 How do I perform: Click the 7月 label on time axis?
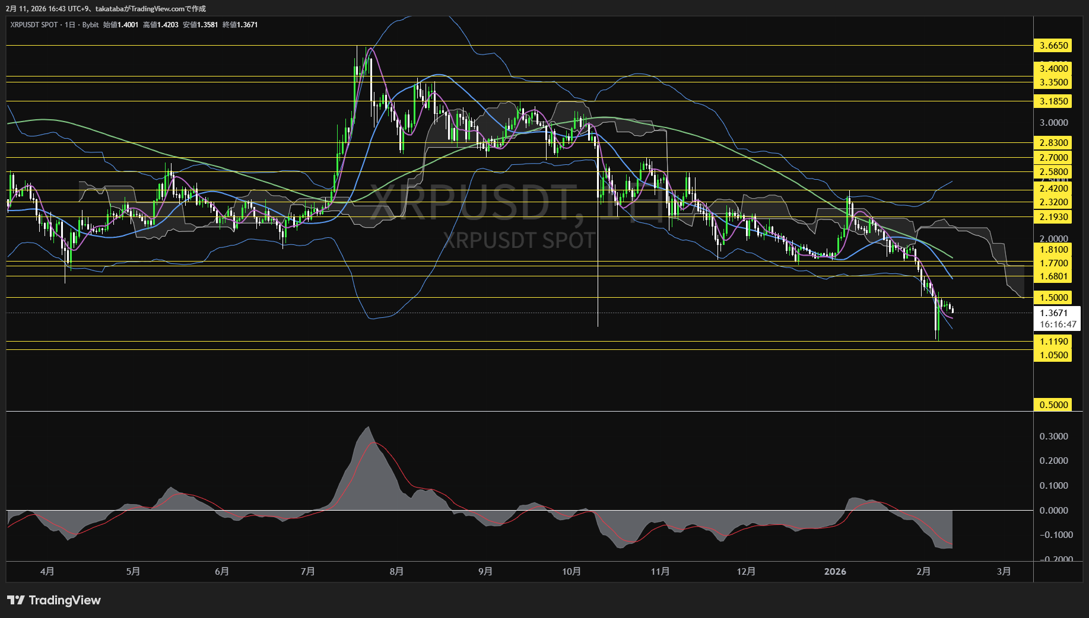coord(307,571)
